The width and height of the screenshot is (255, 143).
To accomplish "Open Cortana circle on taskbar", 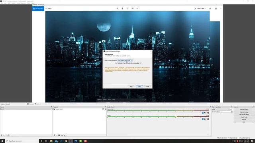I will click(x=41, y=141).
